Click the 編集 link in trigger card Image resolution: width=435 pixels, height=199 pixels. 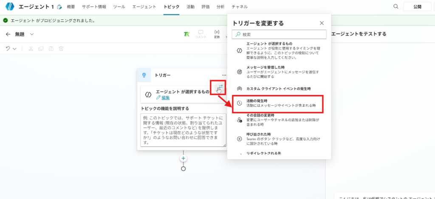[x=165, y=98]
